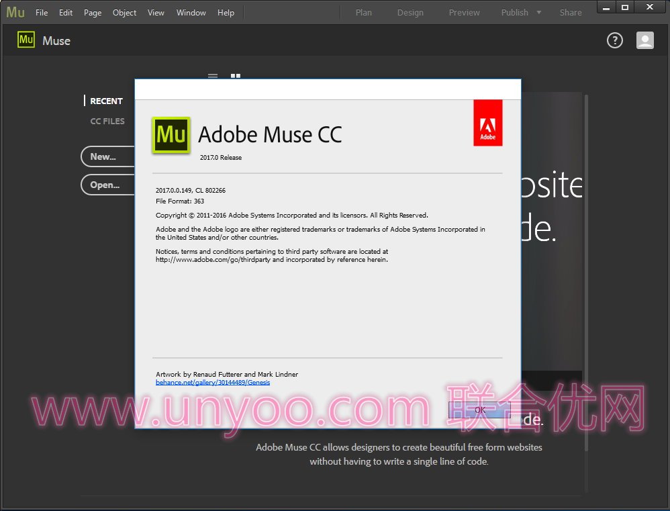Open help via question mark icon
This screenshot has width=670, height=511.
614,40
